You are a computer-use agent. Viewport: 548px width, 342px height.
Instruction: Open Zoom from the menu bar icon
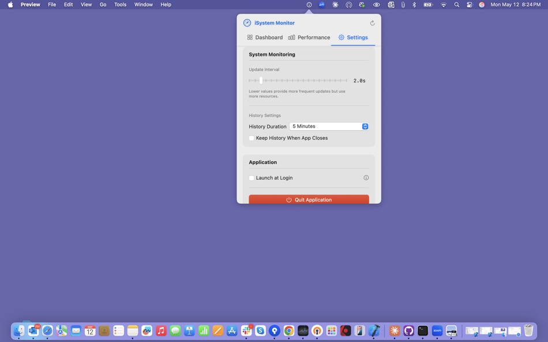pyautogui.click(x=321, y=5)
